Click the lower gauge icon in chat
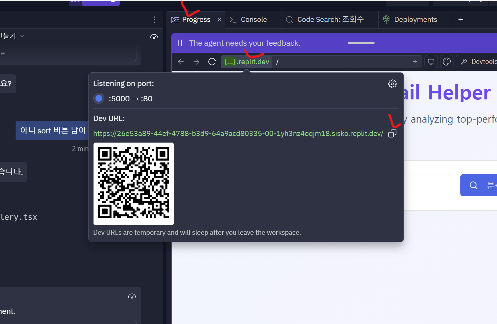Screen dimensions: 497x324 132,296
